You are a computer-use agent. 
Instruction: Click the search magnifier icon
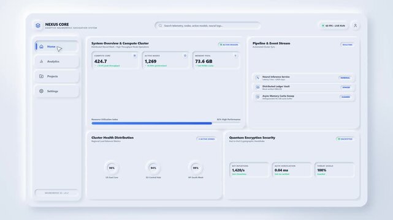(160, 26)
